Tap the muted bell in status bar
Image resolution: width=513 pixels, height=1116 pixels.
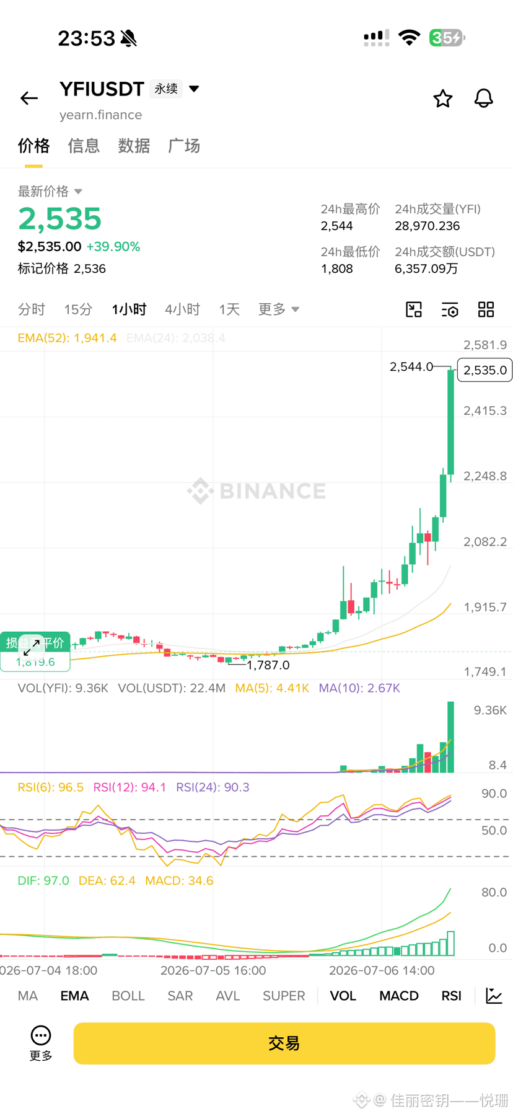(129, 38)
